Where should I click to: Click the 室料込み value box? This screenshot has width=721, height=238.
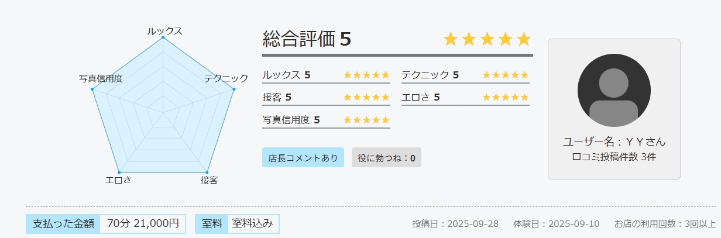coord(252,223)
